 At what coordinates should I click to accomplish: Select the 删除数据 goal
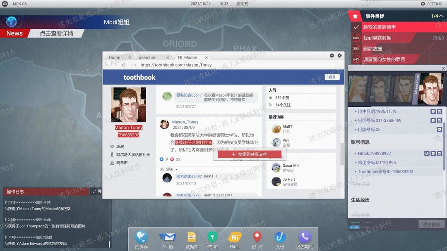tap(372, 49)
